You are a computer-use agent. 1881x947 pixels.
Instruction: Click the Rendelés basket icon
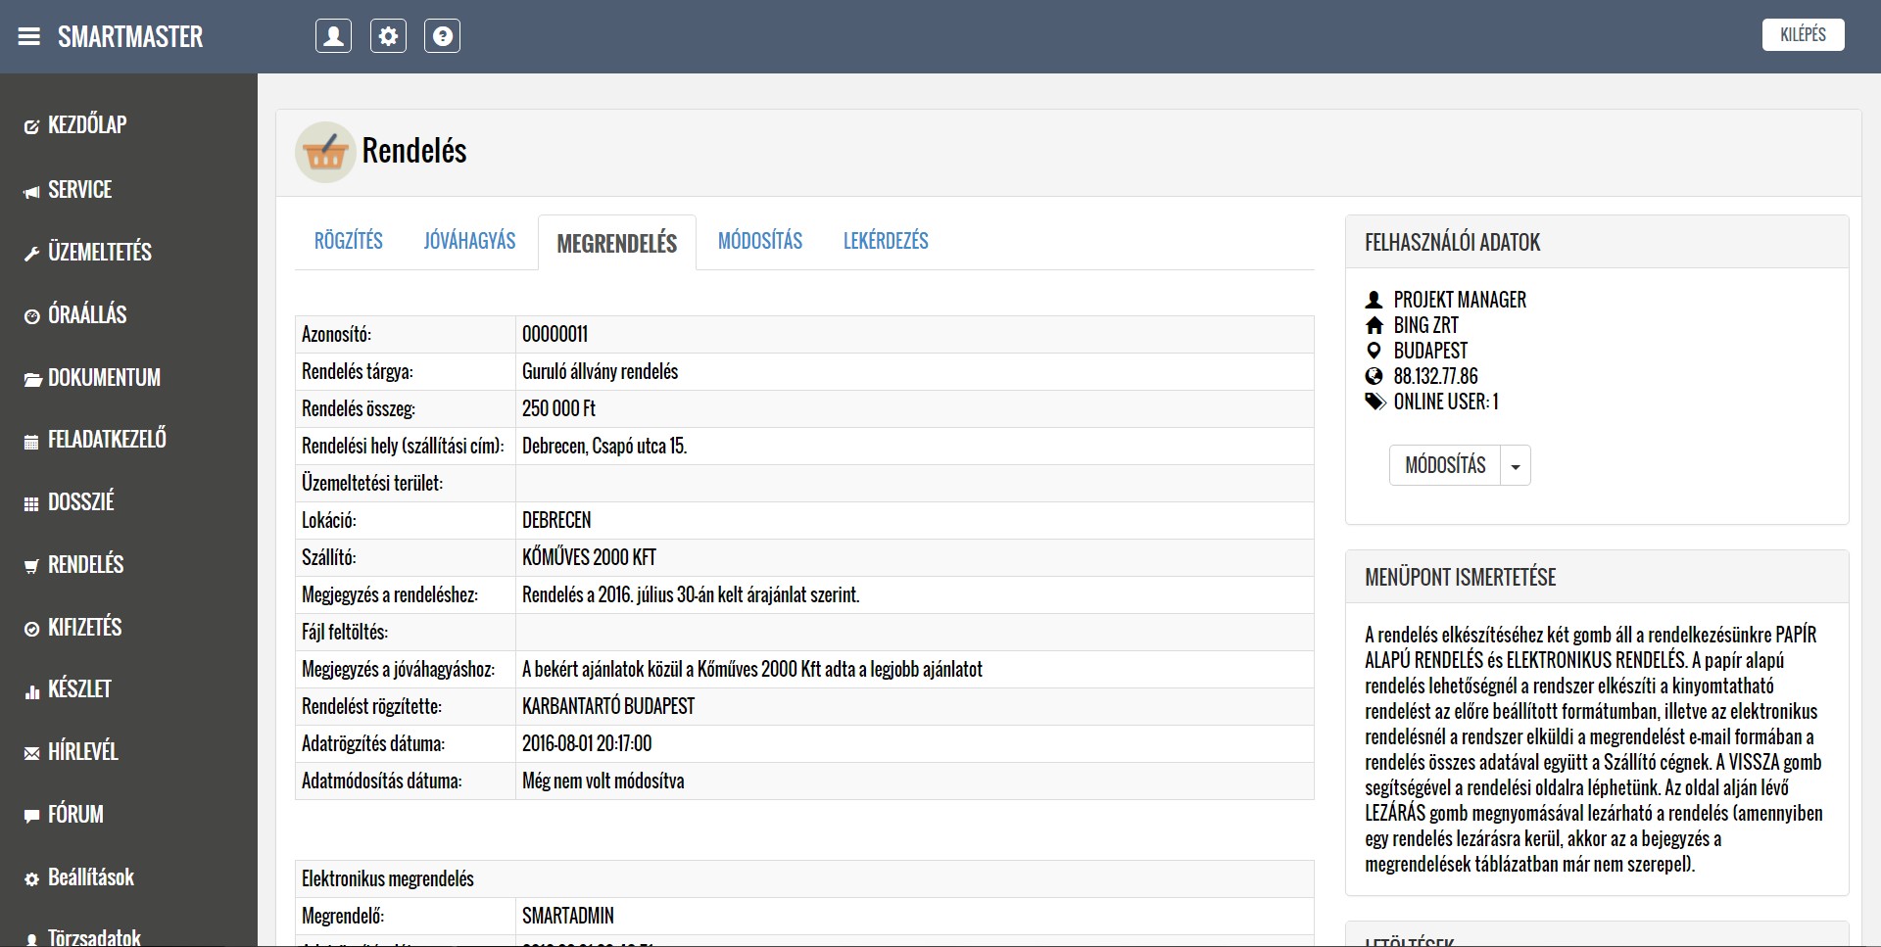325,152
